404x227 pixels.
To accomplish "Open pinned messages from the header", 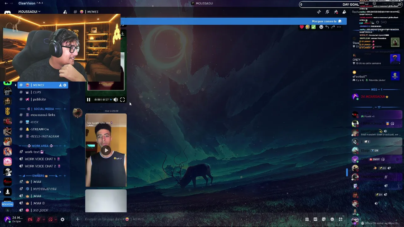I will click(x=336, y=12).
